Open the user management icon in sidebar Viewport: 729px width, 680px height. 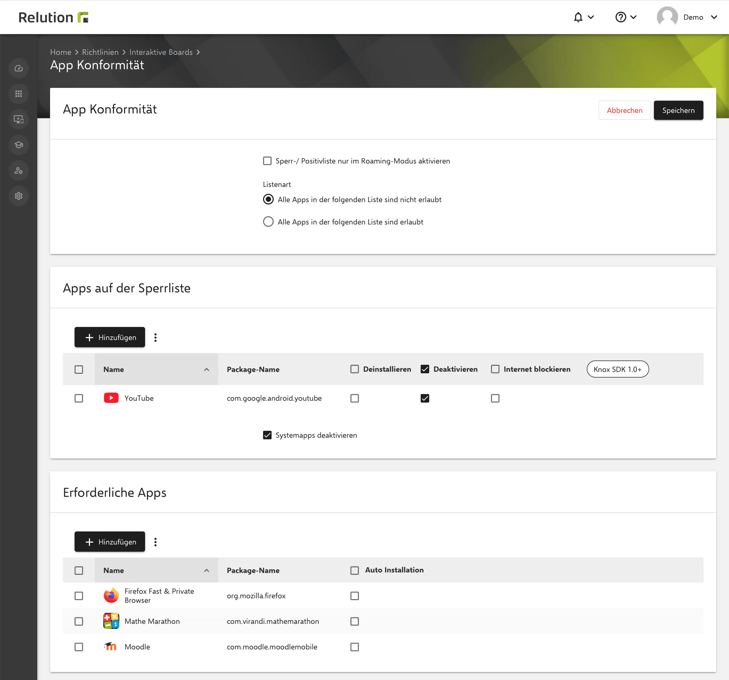click(x=19, y=171)
